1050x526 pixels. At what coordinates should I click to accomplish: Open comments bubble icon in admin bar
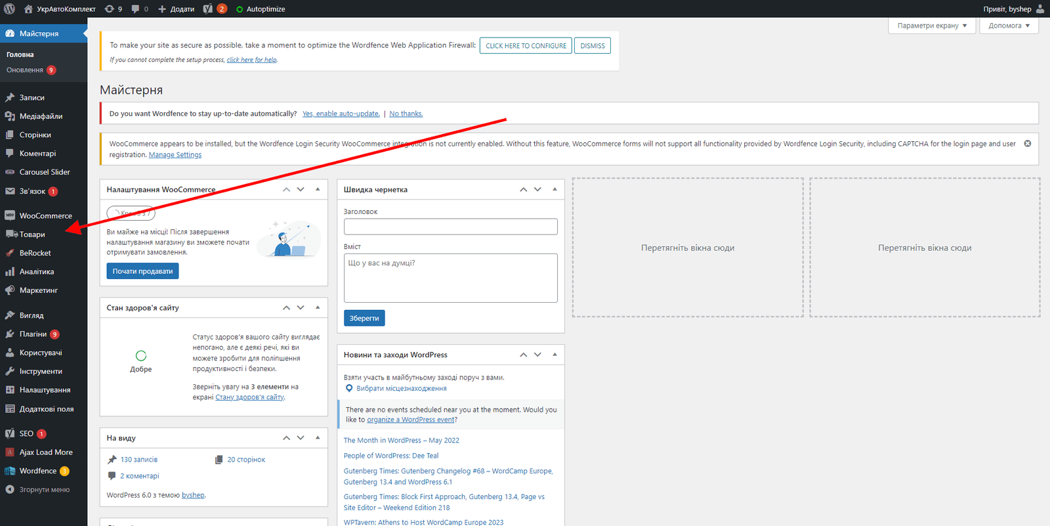(x=140, y=9)
